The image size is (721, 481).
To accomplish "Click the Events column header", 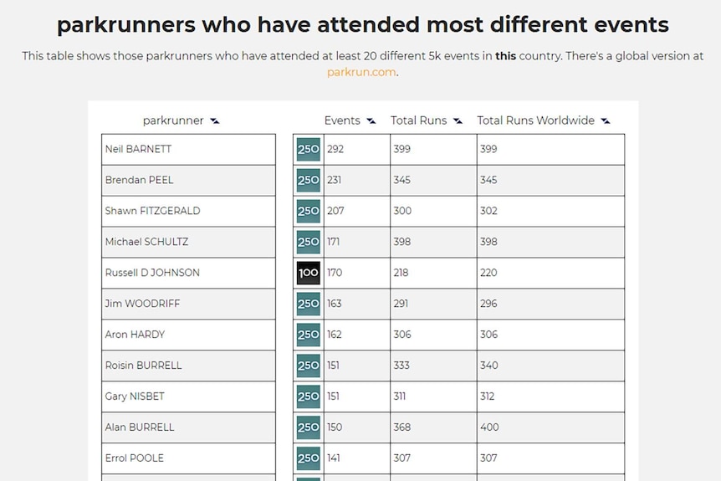I will pos(342,120).
